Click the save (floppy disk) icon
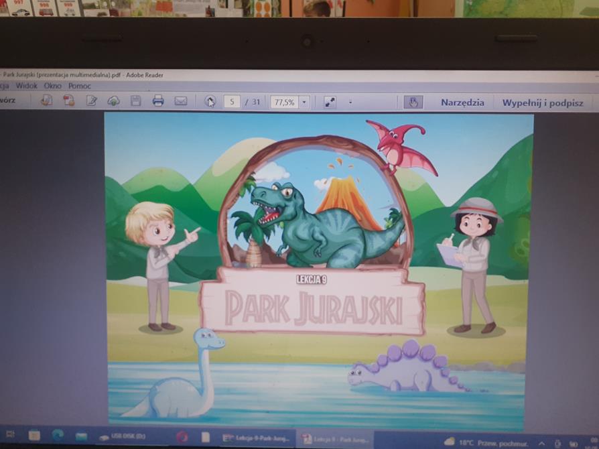 (136, 101)
